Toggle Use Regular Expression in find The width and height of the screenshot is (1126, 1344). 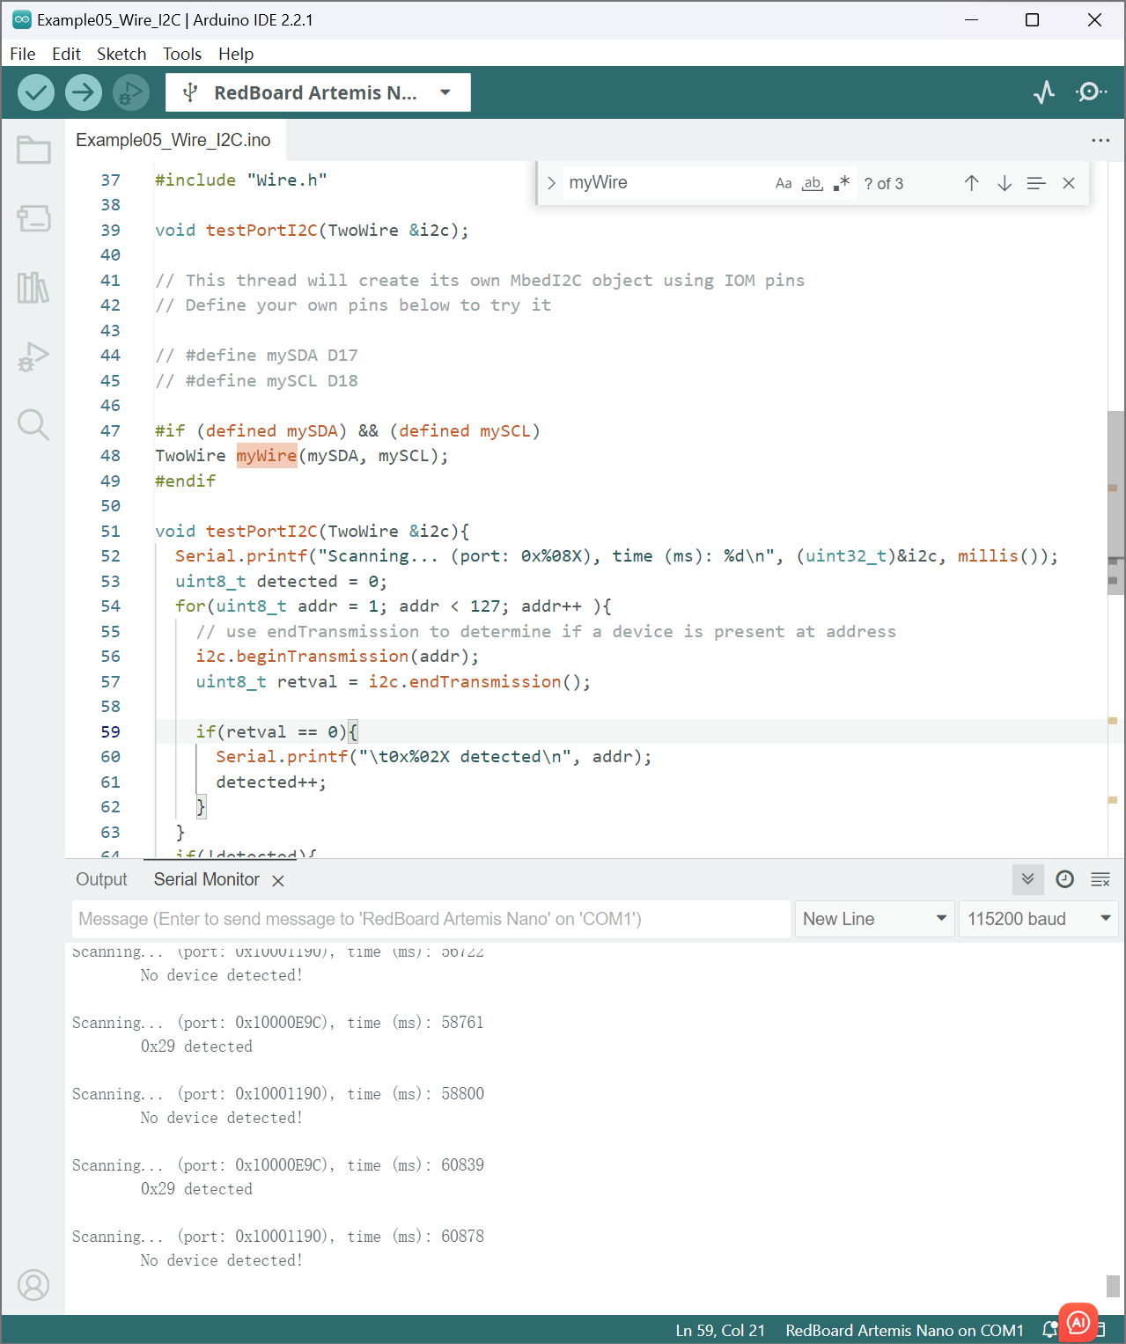[x=842, y=183]
